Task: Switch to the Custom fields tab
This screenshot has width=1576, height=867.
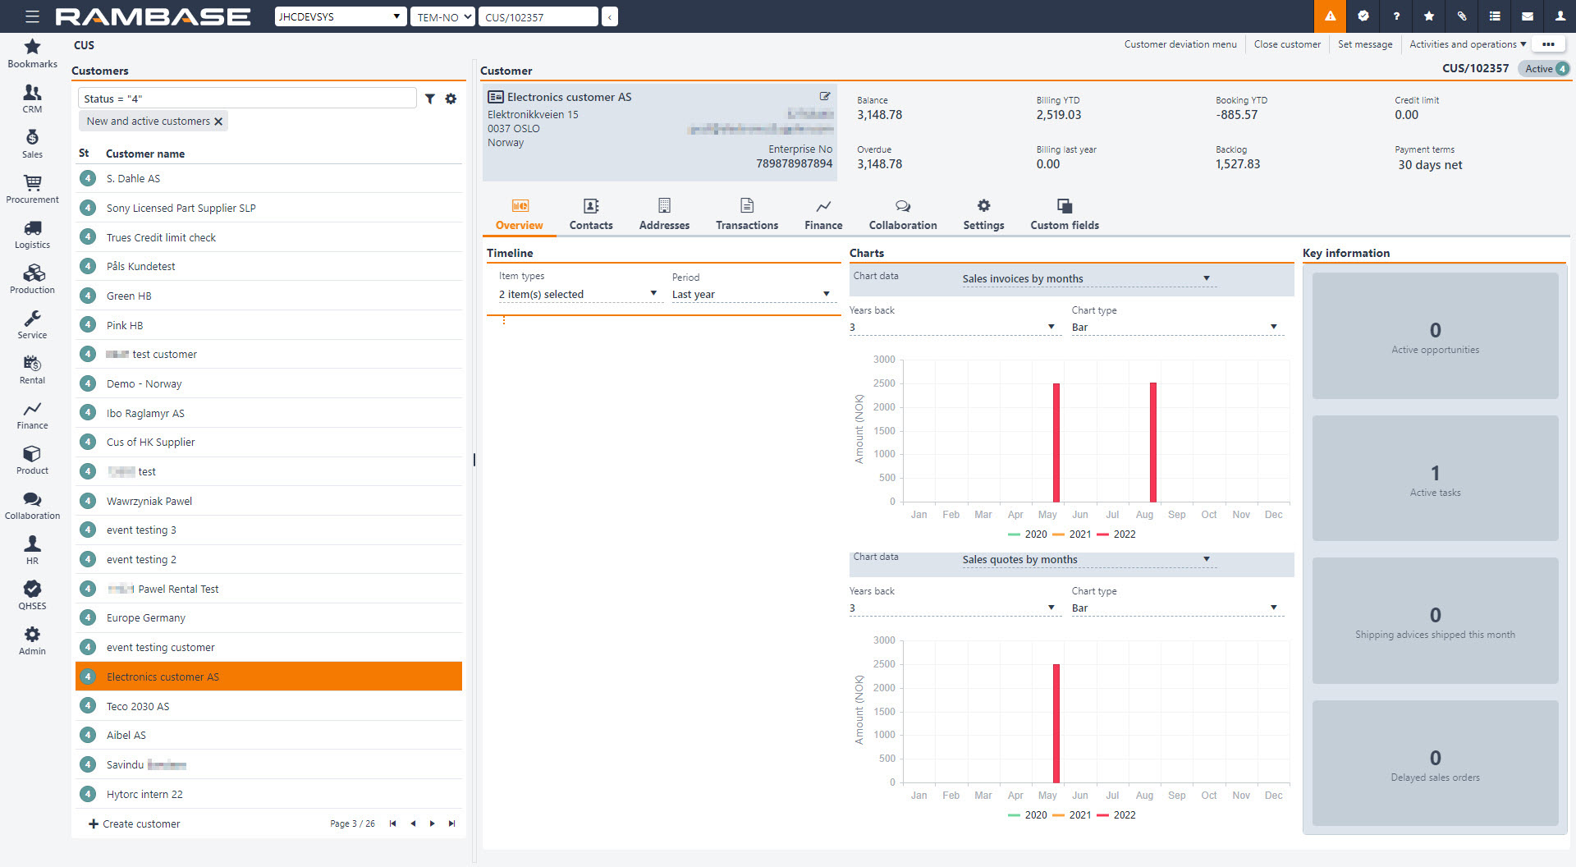Action: point(1065,215)
